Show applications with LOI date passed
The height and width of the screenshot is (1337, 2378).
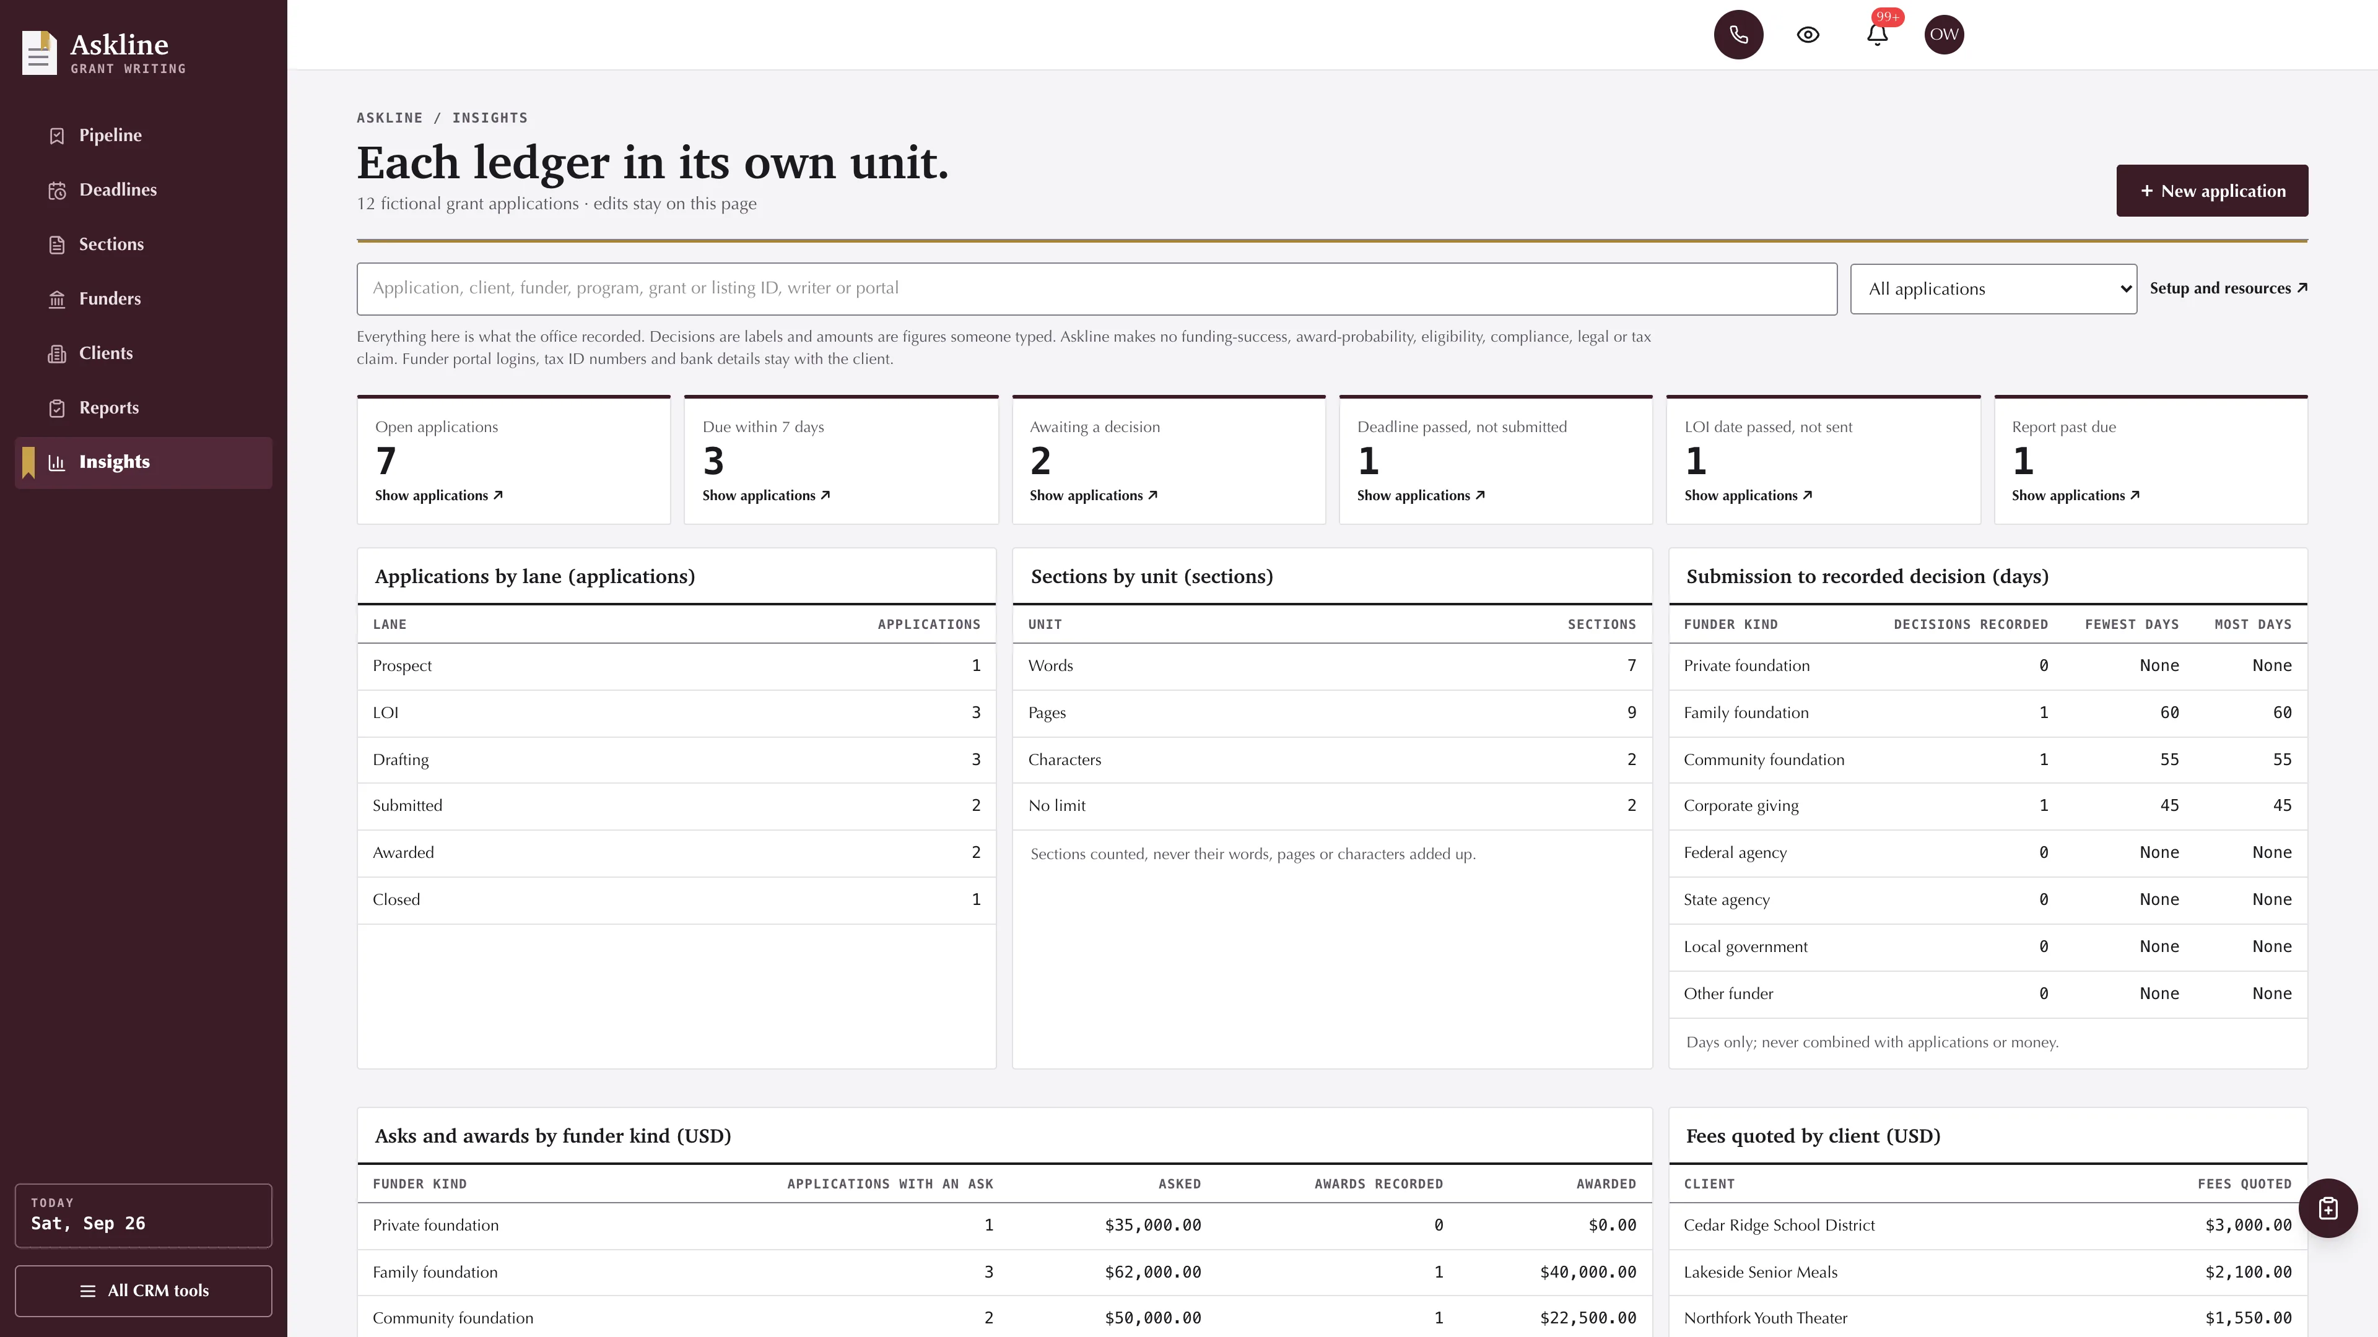(1748, 495)
